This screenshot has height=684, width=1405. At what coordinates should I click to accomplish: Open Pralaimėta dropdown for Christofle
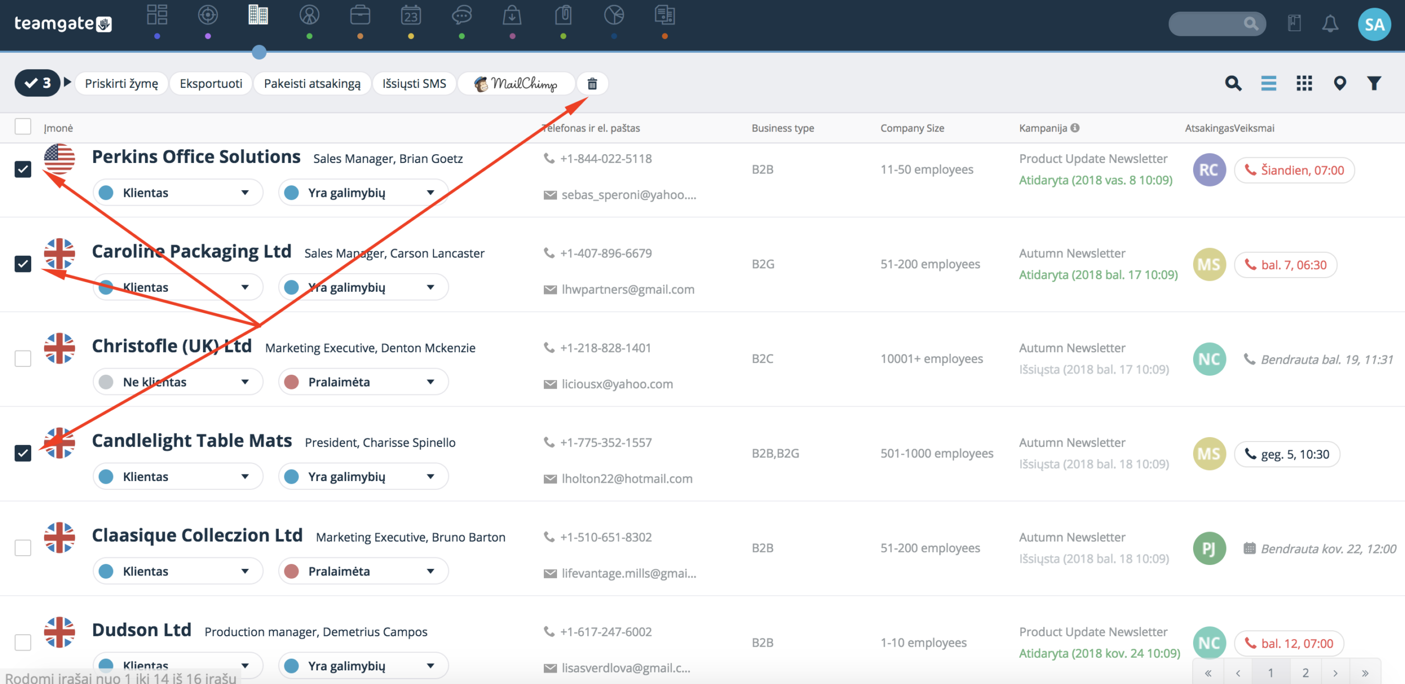point(363,382)
